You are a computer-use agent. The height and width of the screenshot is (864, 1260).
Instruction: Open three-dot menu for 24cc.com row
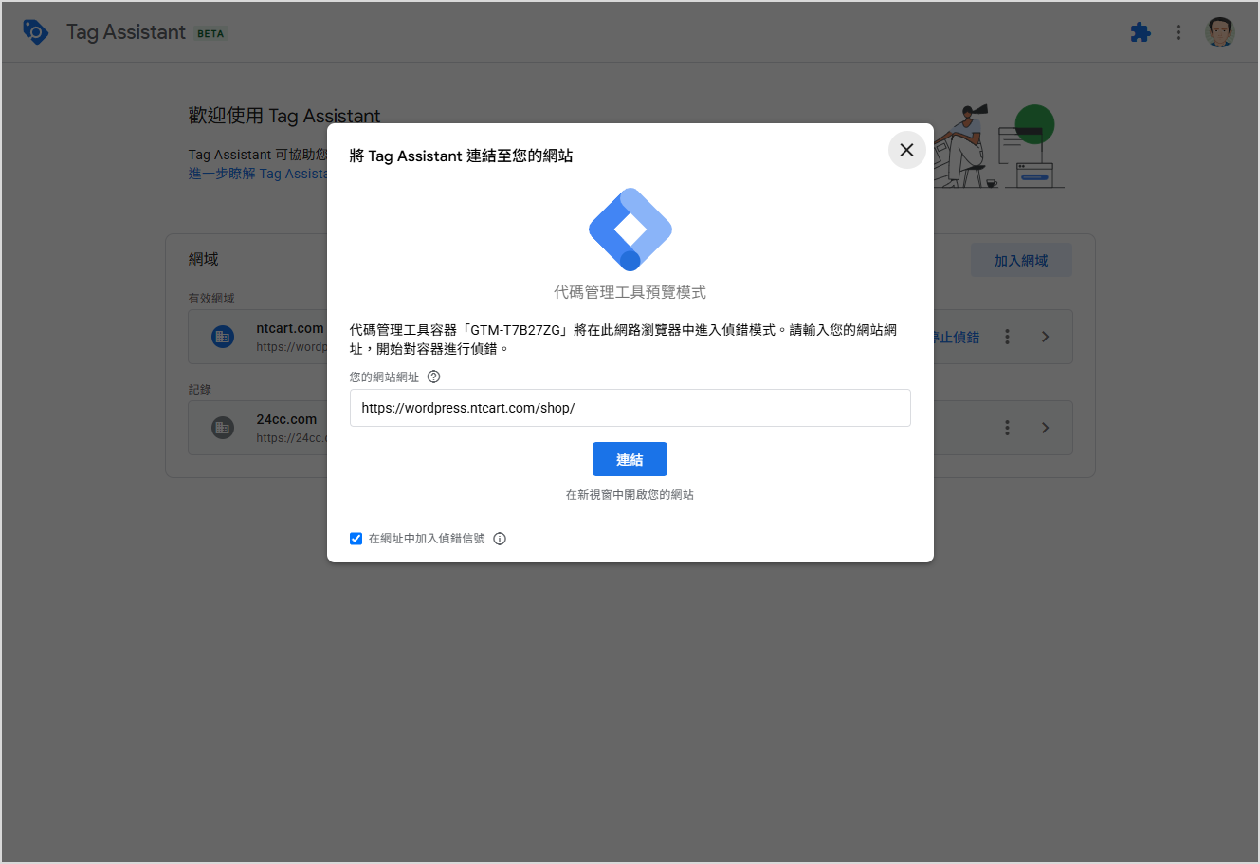click(1007, 428)
